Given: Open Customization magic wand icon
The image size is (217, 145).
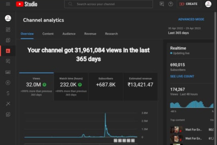Looking at the screenshot, I should 8,104.
